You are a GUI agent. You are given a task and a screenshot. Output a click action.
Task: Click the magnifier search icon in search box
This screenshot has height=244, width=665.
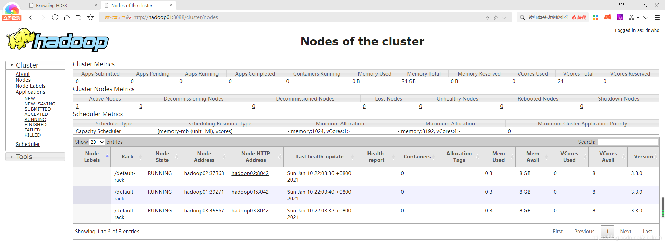click(522, 17)
